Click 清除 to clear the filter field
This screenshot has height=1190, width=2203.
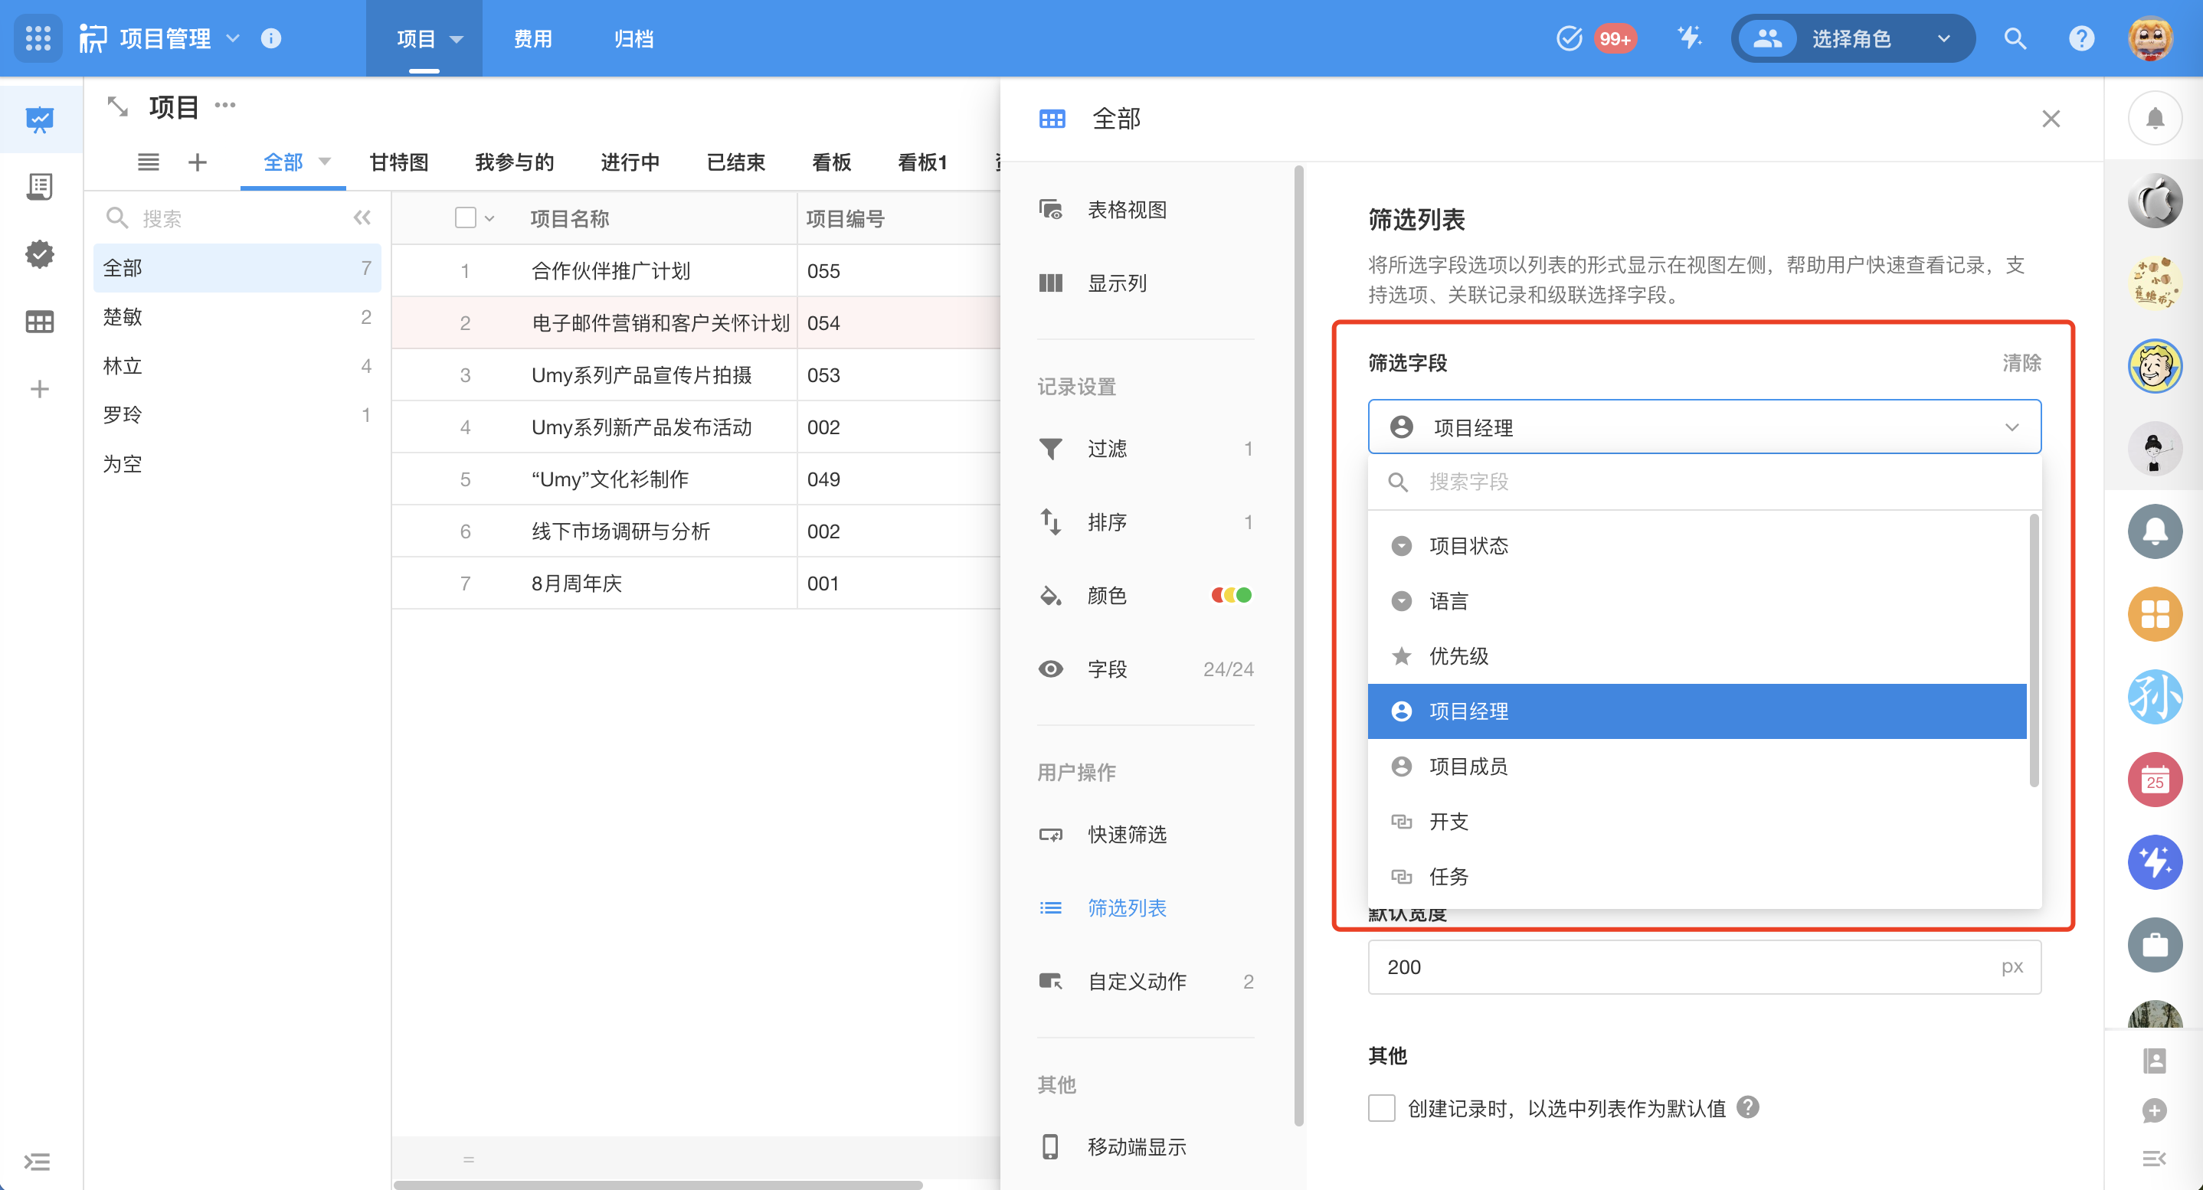click(x=2021, y=363)
